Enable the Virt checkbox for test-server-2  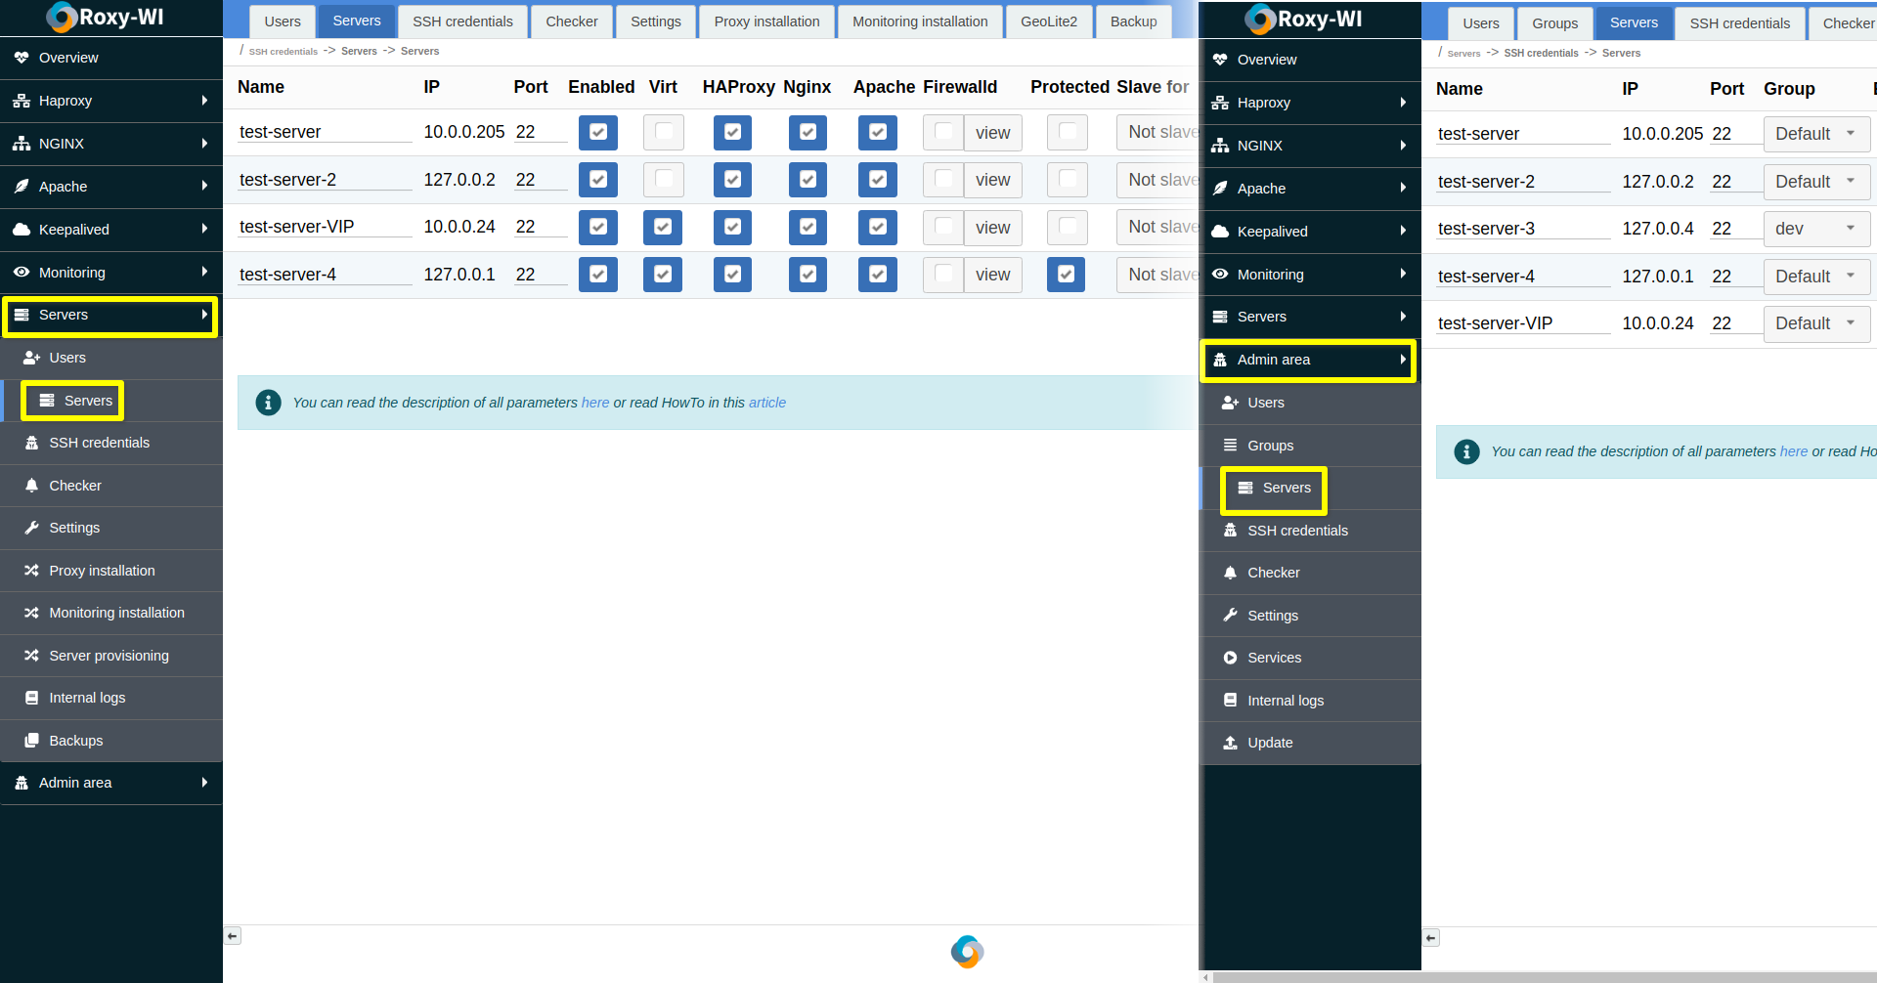coord(663,180)
